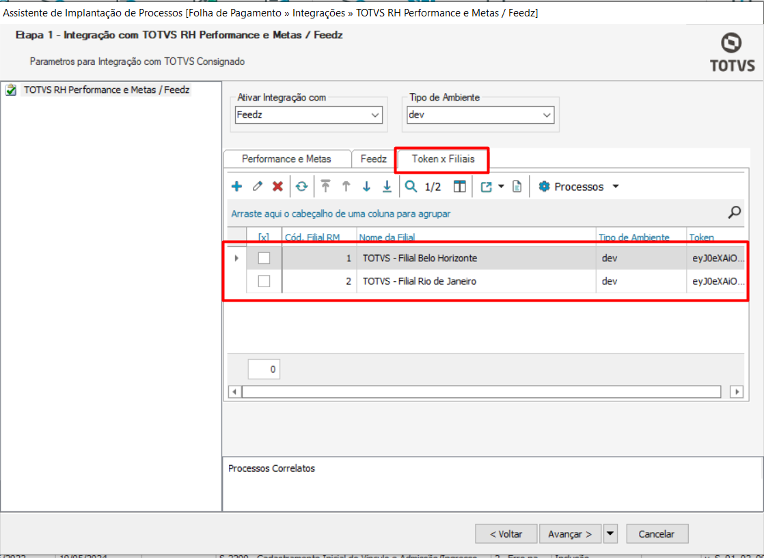This screenshot has height=558, width=764.
Task: Select the Token x Filiais tab
Action: tap(443, 159)
